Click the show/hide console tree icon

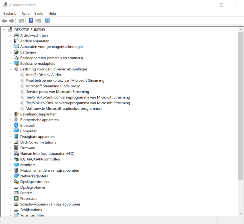click(21, 21)
